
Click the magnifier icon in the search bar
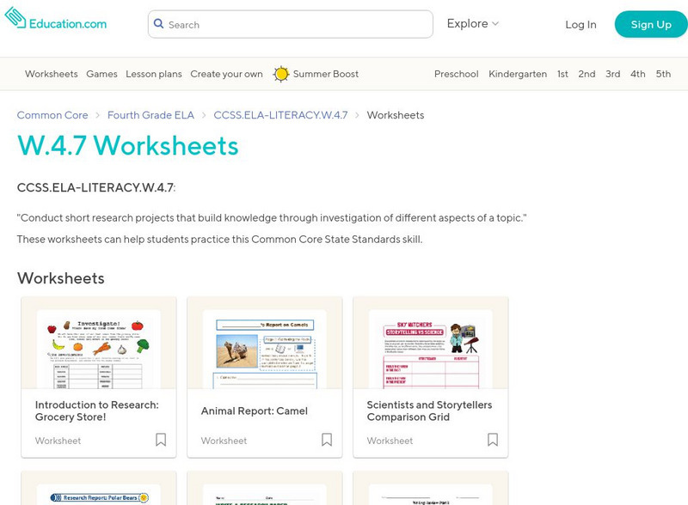tap(159, 24)
